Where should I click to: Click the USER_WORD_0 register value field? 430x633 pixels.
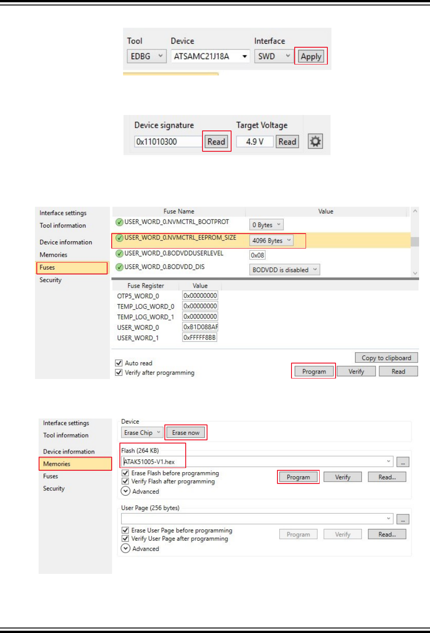(200, 327)
